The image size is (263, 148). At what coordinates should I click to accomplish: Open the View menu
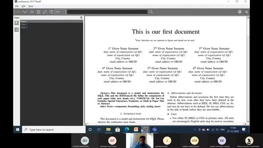[31, 6]
